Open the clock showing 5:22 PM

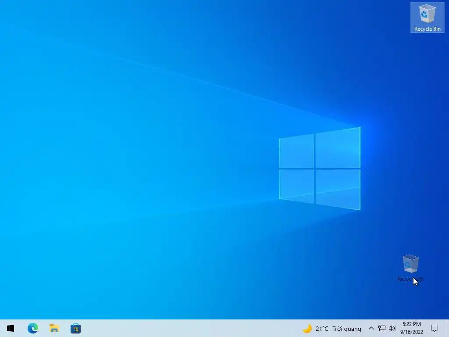[411, 328]
